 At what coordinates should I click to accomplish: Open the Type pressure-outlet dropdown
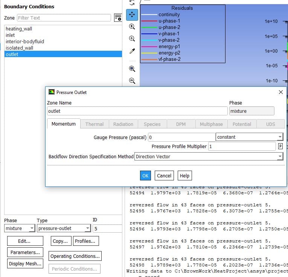coord(64,228)
